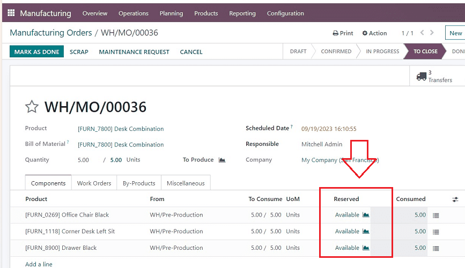Click consumed 5.00 for Office Chair Black

tap(420, 215)
